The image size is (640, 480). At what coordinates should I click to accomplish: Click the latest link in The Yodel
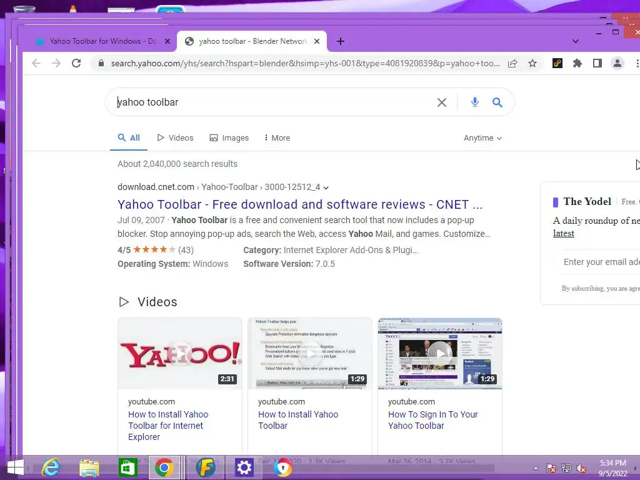564,234
